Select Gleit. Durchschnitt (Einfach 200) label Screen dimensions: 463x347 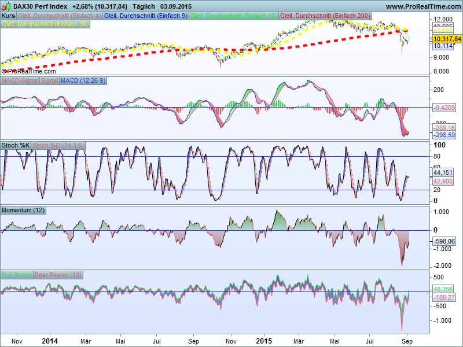pyautogui.click(x=325, y=16)
